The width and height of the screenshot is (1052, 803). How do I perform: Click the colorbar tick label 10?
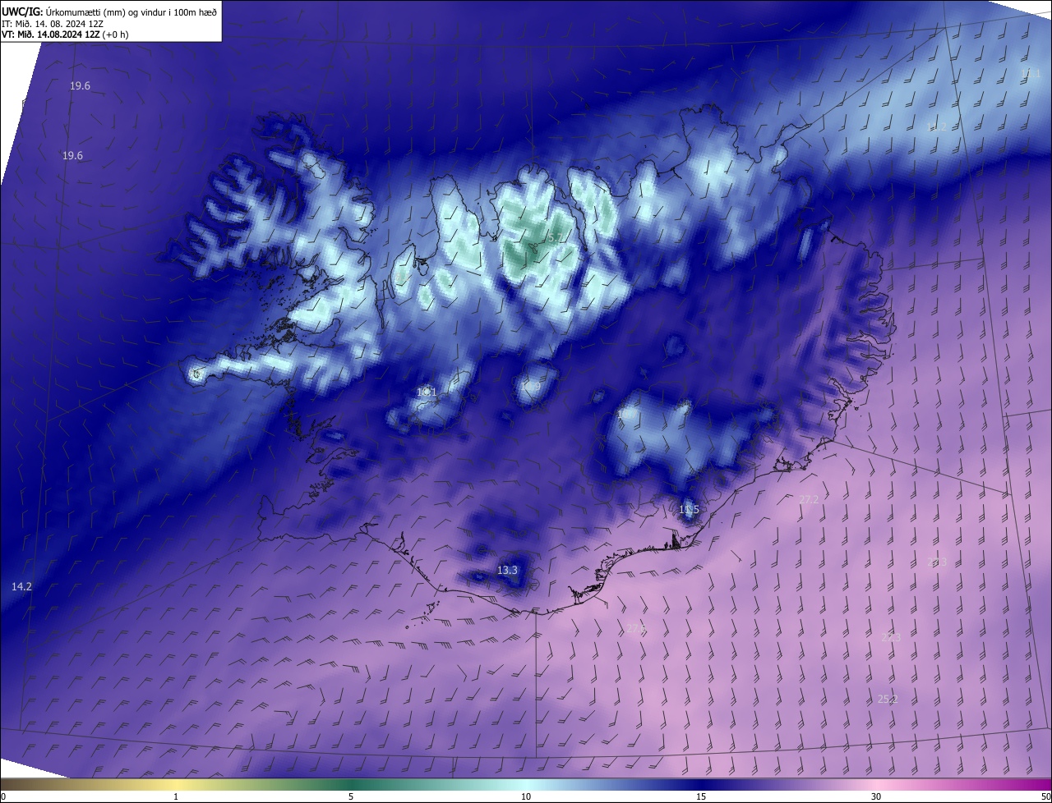click(x=526, y=796)
